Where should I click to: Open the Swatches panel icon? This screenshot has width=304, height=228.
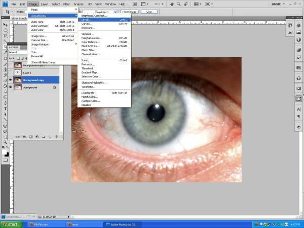[x=299, y=68]
